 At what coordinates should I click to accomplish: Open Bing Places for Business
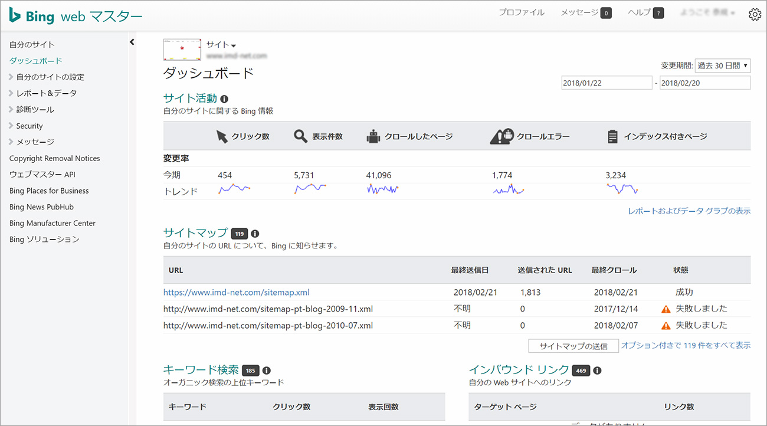[49, 191]
